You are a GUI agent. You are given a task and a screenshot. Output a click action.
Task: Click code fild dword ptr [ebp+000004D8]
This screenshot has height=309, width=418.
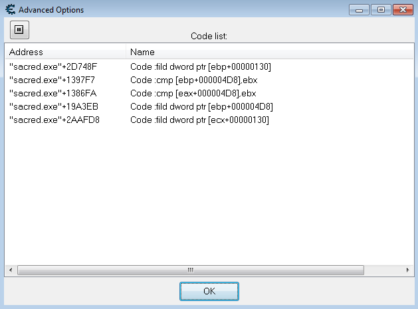(x=201, y=106)
